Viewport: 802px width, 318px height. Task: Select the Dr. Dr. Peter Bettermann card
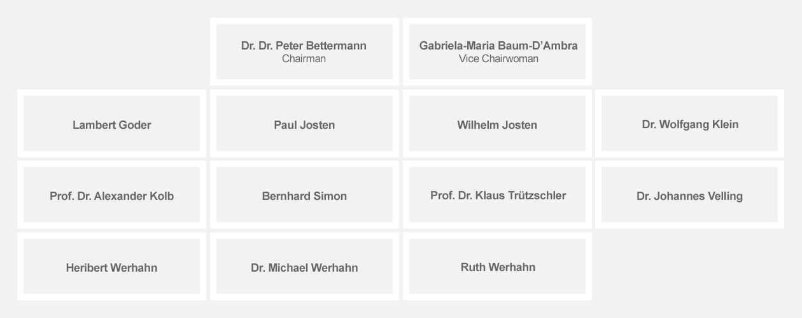[x=304, y=51]
